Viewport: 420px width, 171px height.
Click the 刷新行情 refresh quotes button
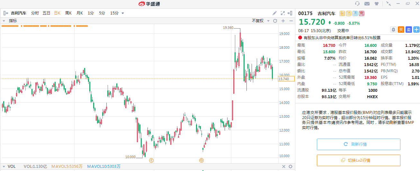point(359,144)
